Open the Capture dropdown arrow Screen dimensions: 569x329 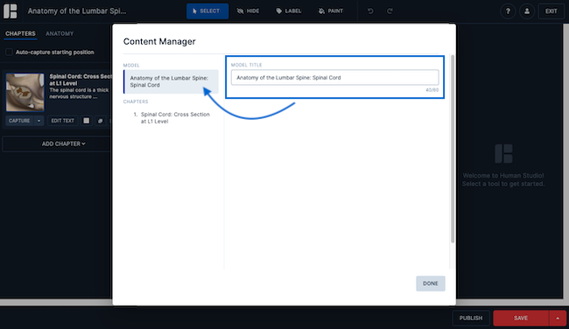click(x=39, y=121)
